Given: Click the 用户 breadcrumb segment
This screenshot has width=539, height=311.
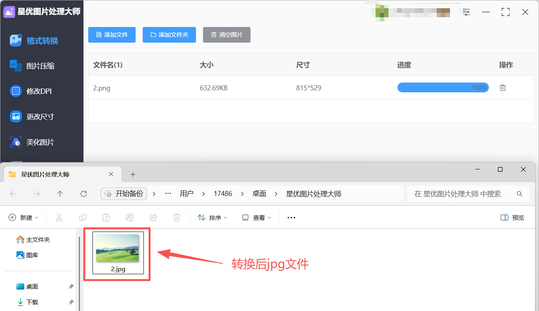Looking at the screenshot, I should [187, 194].
